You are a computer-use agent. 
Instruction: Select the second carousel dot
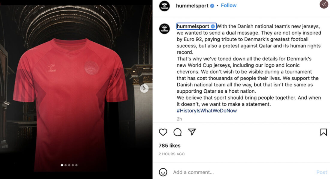[x=66, y=165]
